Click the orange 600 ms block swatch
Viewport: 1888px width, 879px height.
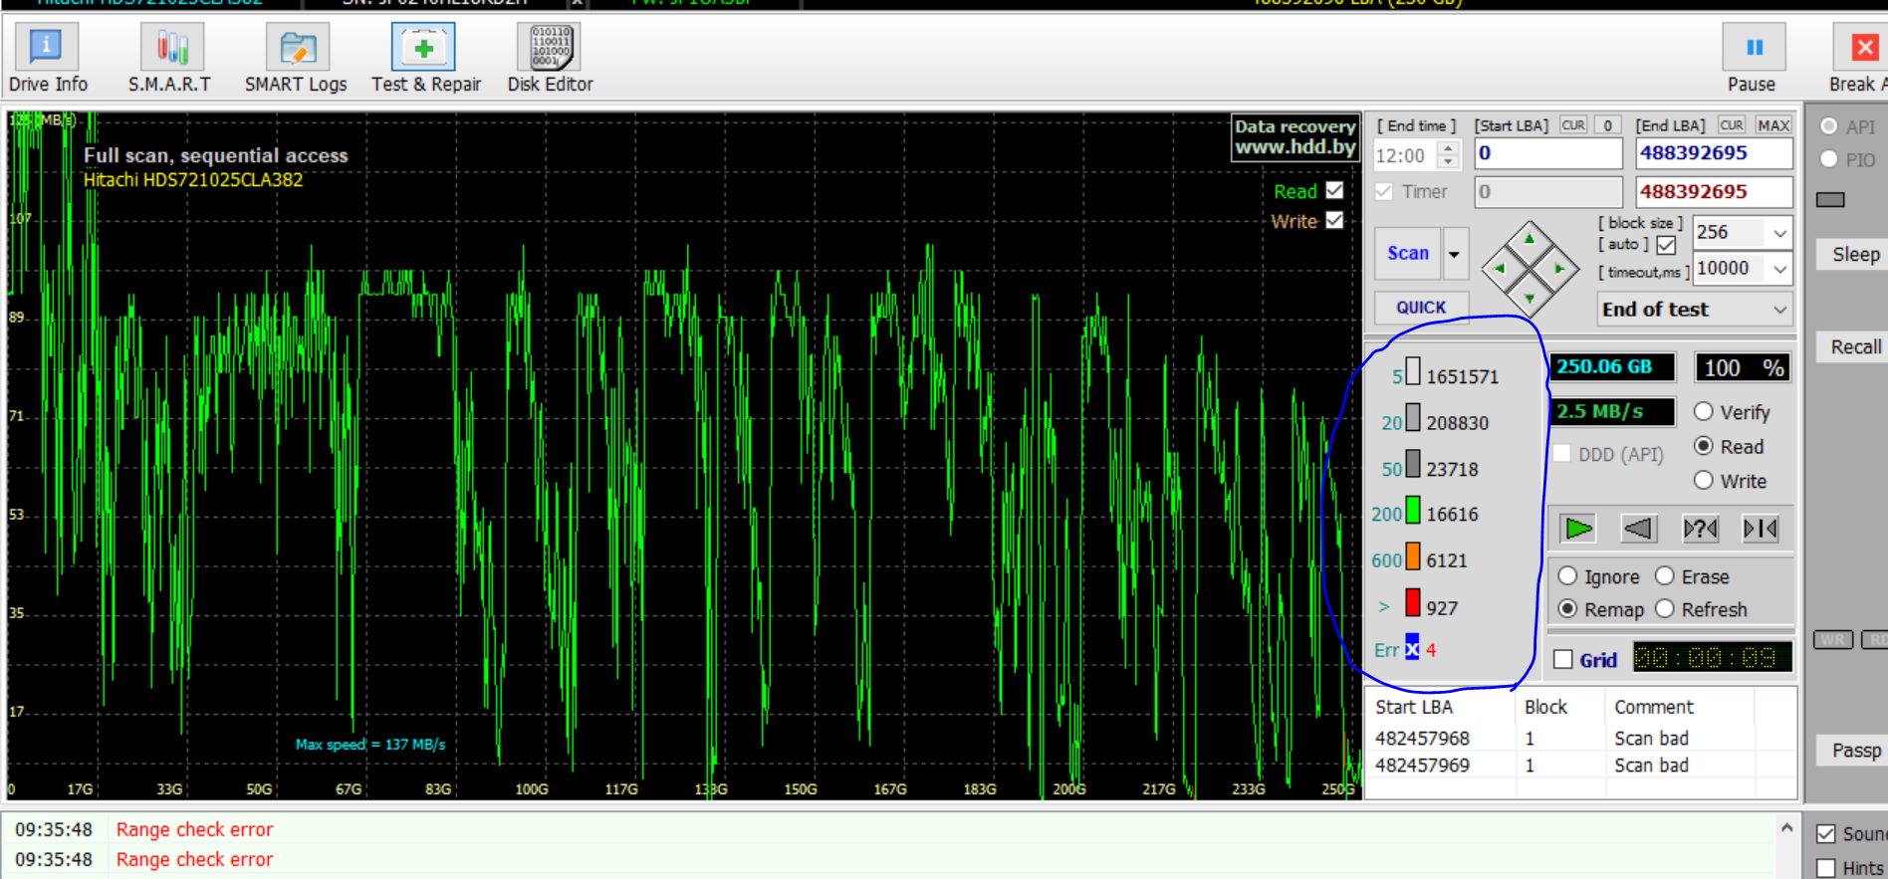point(1413,556)
